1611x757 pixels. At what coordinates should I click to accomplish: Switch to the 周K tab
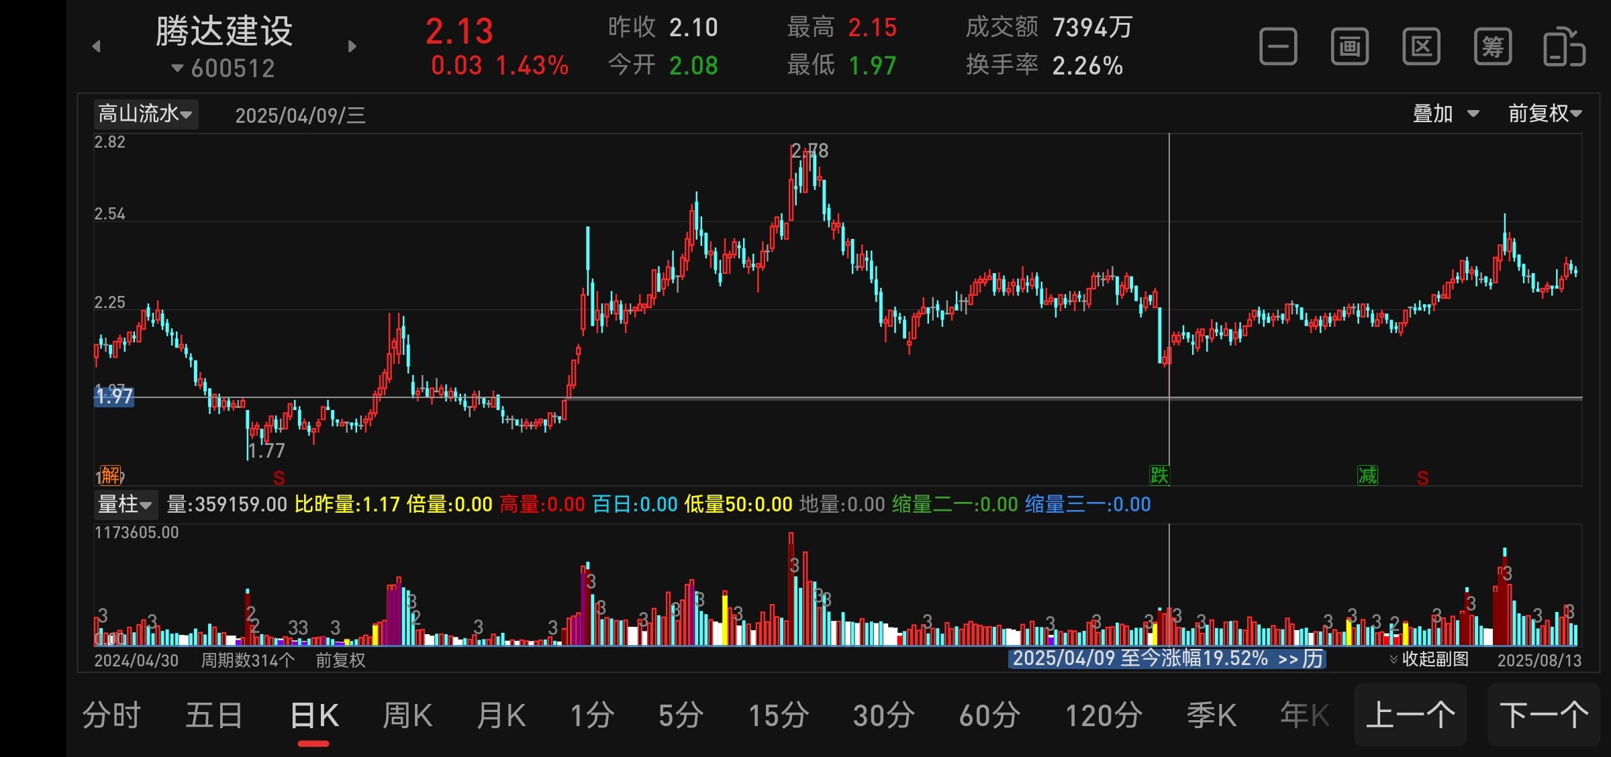407,715
